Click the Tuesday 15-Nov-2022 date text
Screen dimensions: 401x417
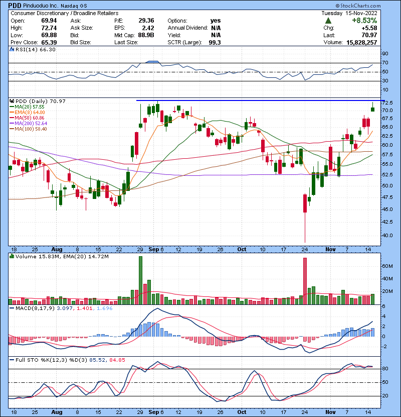[349, 13]
